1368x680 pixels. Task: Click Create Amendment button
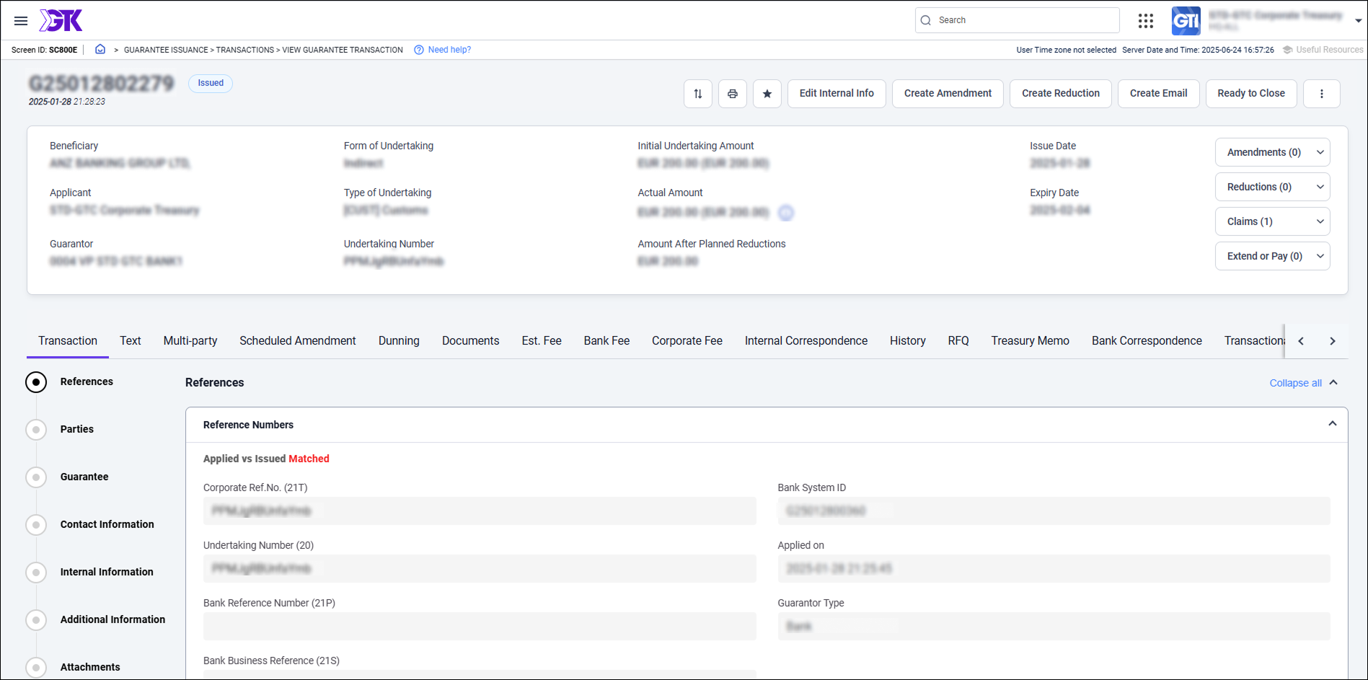(948, 94)
